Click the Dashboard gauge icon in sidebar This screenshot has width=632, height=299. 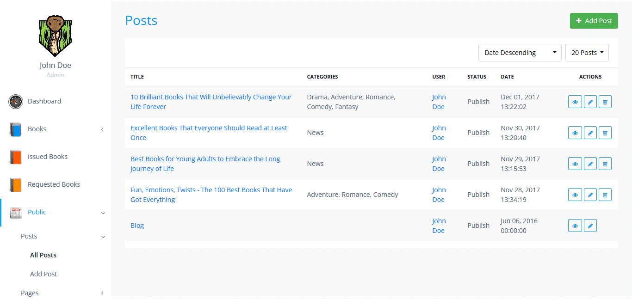click(x=16, y=102)
